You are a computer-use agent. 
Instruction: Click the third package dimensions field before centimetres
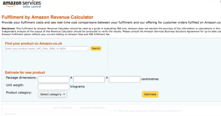point(125,79)
